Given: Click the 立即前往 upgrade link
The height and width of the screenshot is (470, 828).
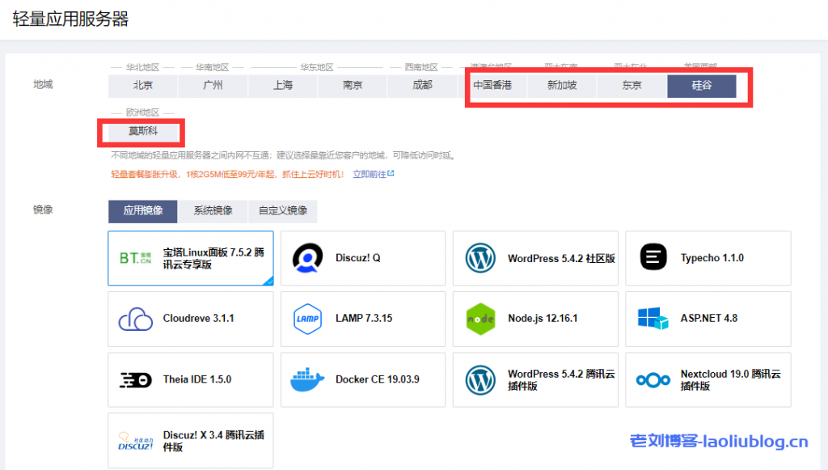Looking at the screenshot, I should click(372, 174).
